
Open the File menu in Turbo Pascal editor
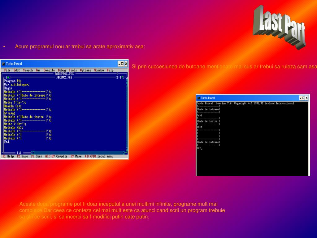click(7, 70)
